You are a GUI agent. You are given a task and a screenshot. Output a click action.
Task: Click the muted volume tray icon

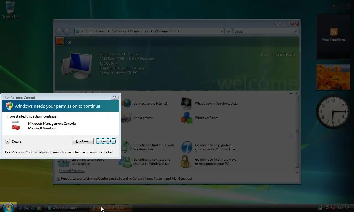333,208
